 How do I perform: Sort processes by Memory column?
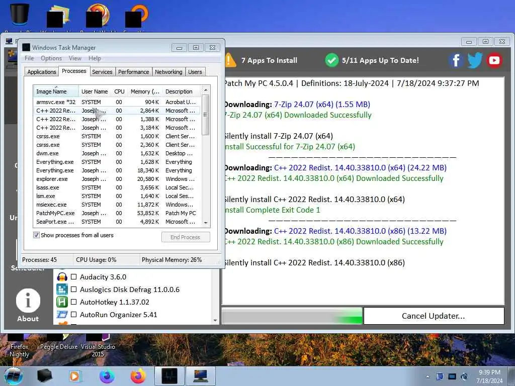145,91
